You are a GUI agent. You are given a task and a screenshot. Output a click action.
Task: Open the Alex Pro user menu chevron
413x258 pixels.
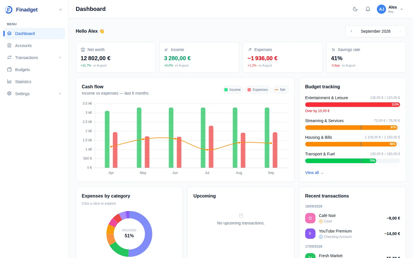point(402,9)
